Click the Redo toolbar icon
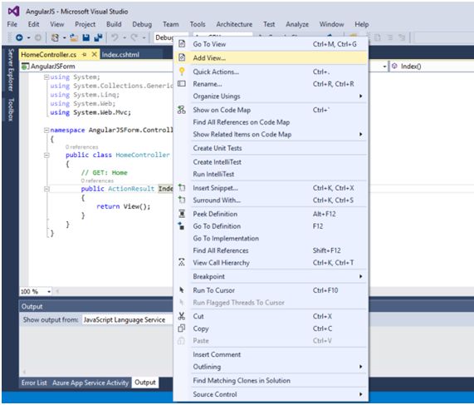 click(x=134, y=37)
